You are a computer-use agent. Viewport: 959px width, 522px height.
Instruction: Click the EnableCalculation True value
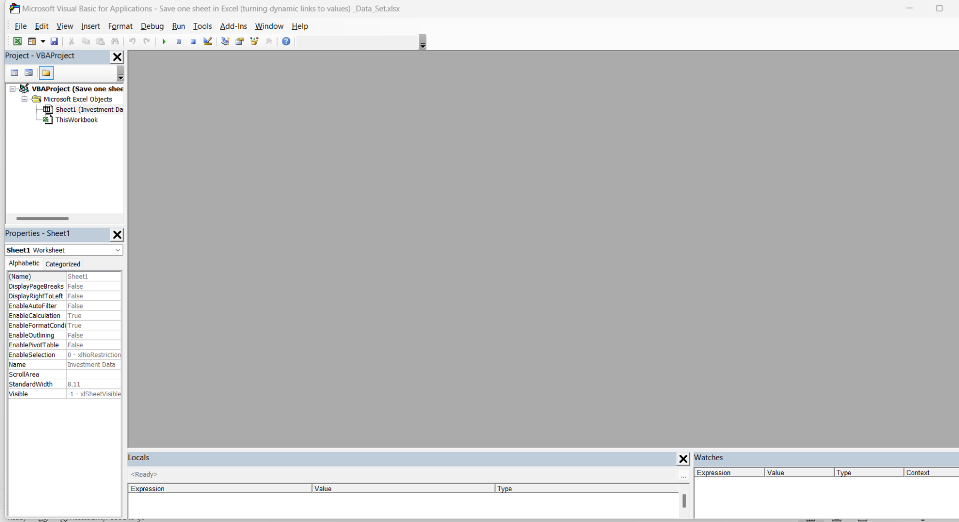point(94,316)
